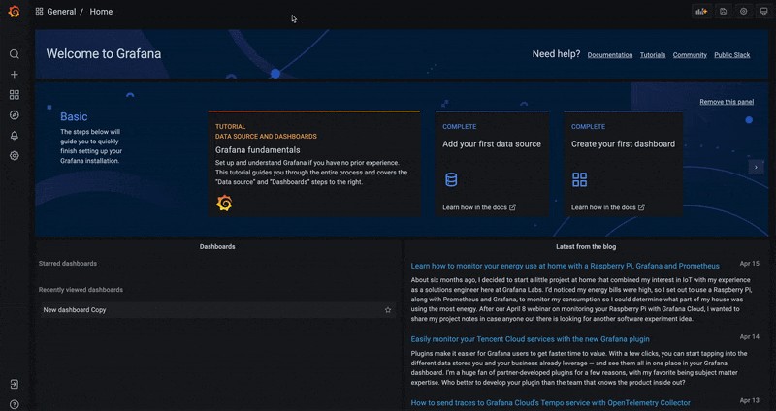
Task: Expand next setup steps with right chevron
Action: [756, 167]
